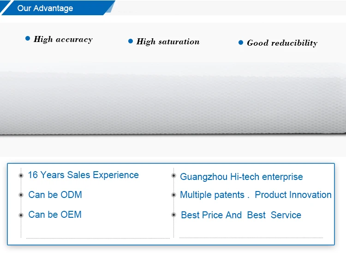Select the Can be OEM text

point(54,215)
